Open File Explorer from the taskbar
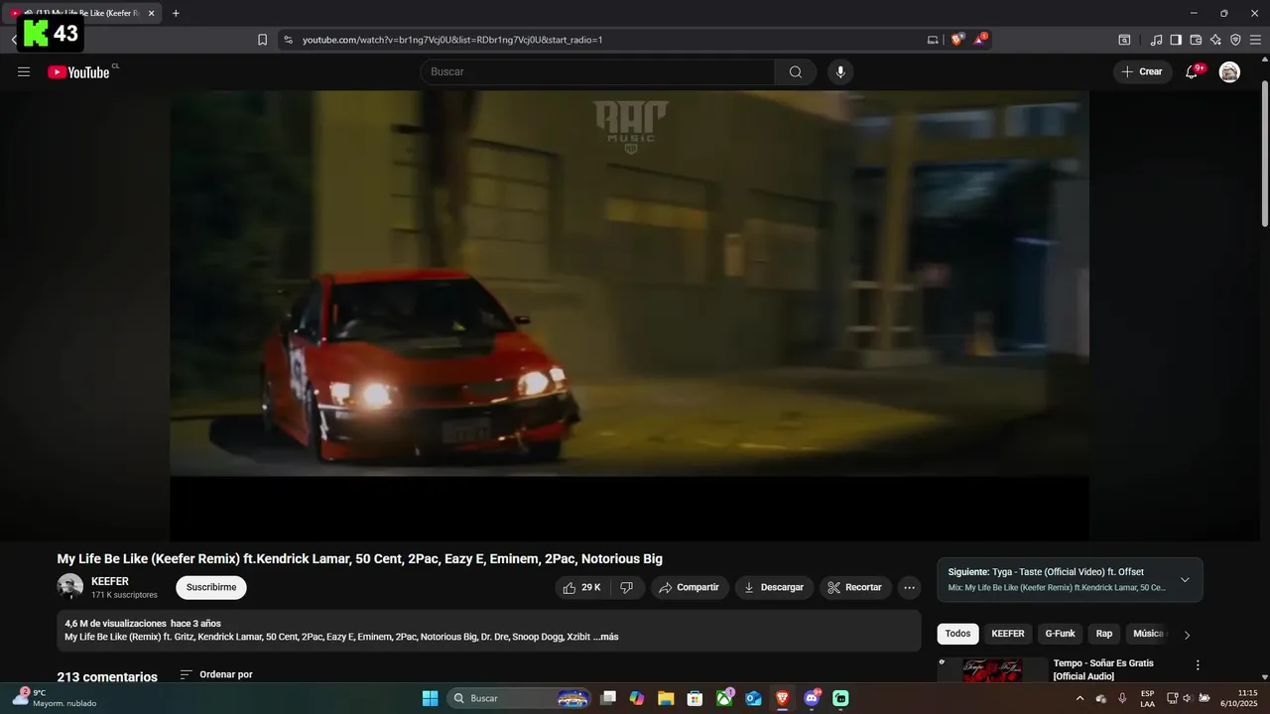Screen dimensions: 1270x714 (666, 698)
